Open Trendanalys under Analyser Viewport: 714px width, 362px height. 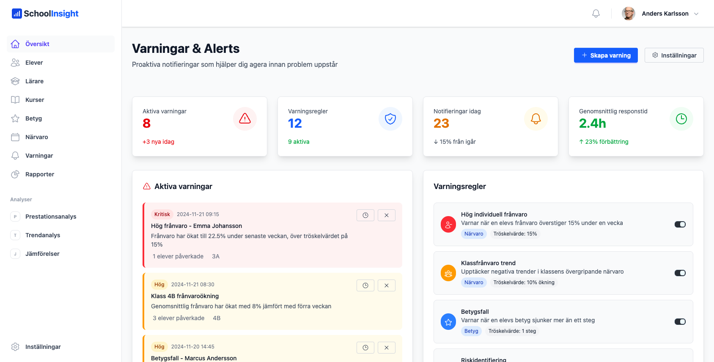click(x=43, y=235)
